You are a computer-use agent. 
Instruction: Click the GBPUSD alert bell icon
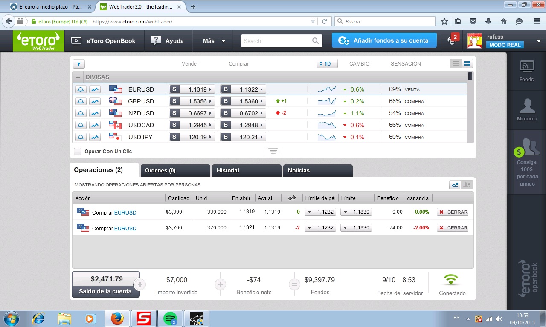click(x=81, y=101)
